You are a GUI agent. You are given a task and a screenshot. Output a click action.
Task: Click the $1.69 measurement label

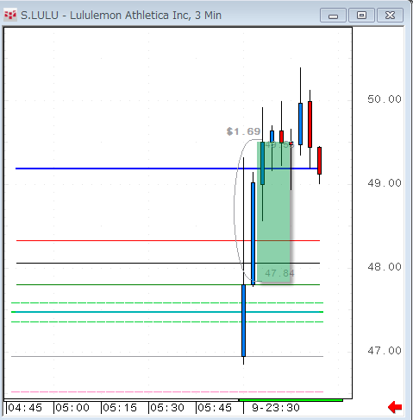[x=243, y=131]
